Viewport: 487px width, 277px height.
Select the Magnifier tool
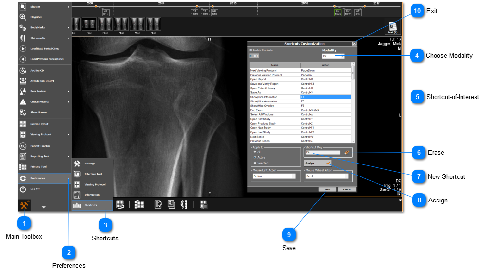[23, 17]
